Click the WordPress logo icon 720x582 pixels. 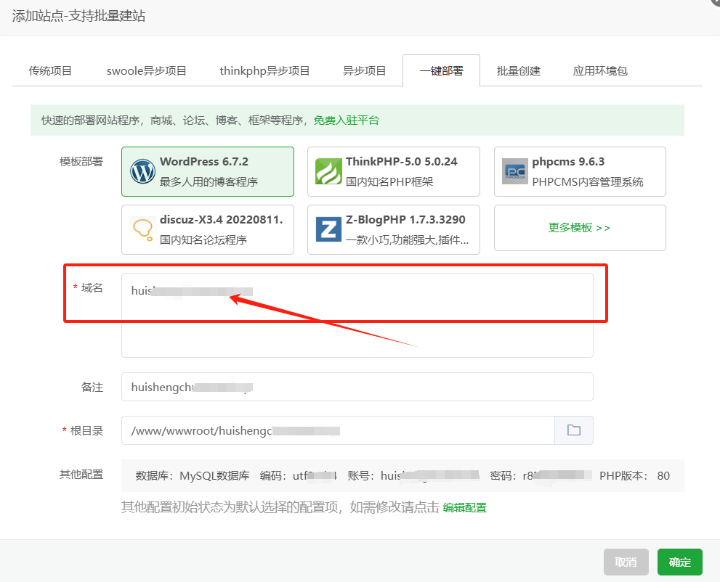[142, 171]
